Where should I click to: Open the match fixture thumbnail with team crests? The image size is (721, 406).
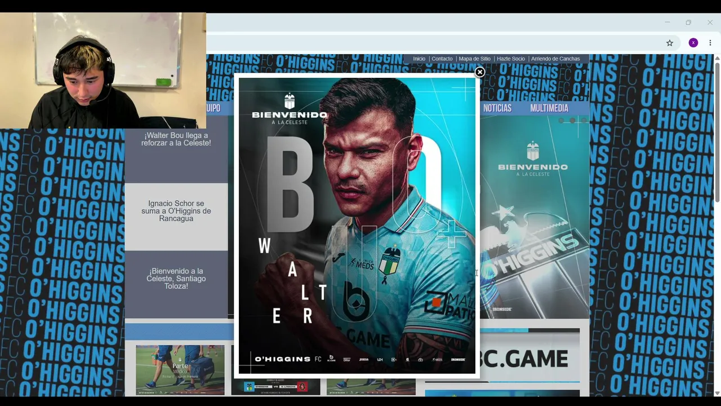(x=275, y=386)
